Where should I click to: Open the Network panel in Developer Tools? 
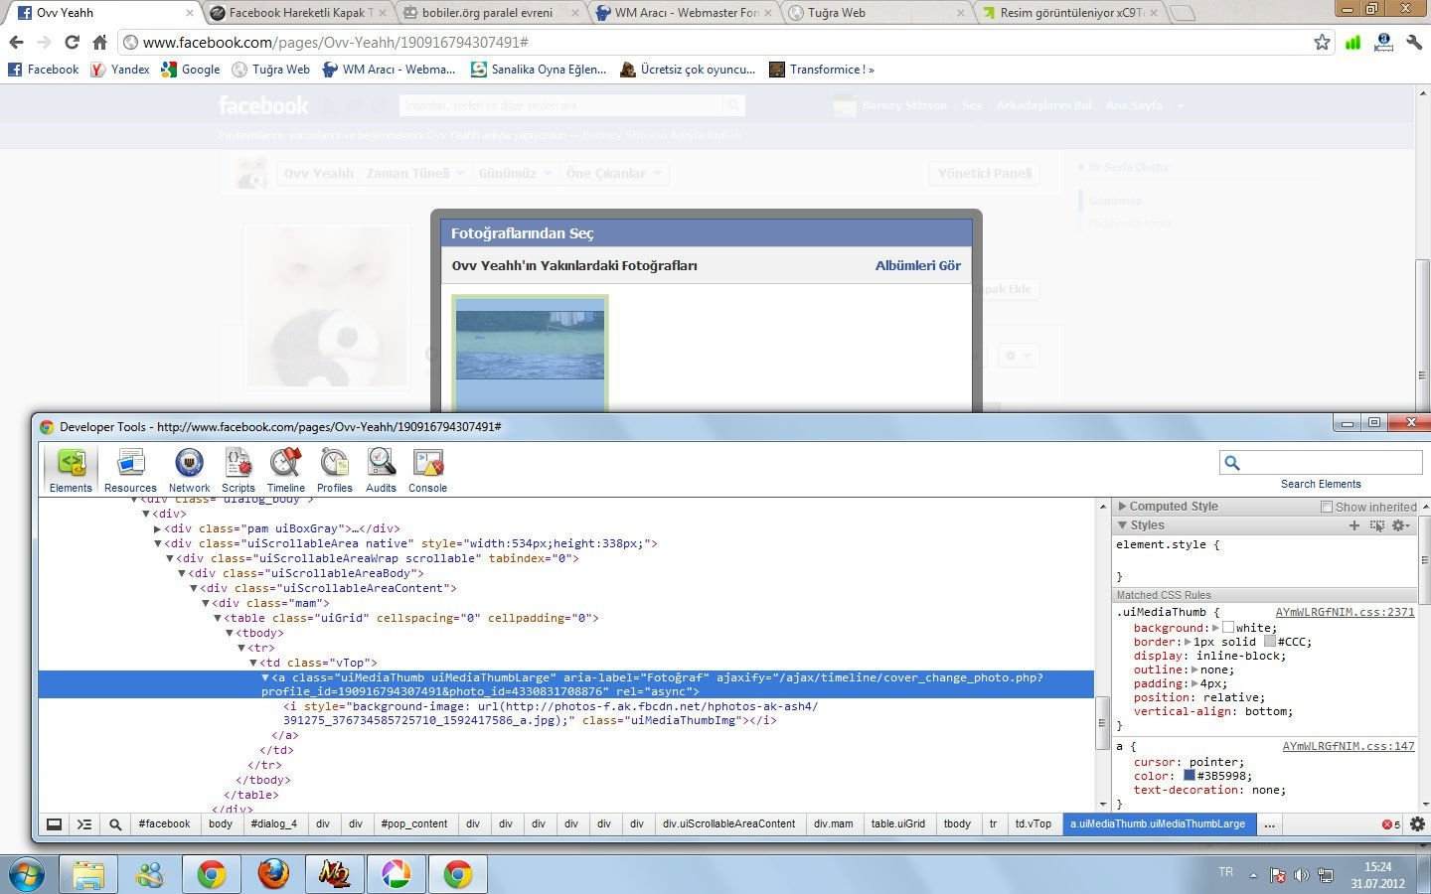click(x=189, y=470)
